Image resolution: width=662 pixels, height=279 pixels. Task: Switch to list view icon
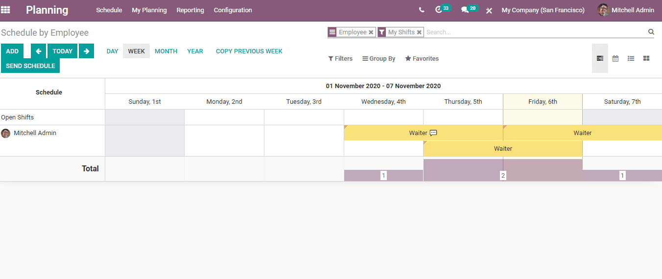631,58
